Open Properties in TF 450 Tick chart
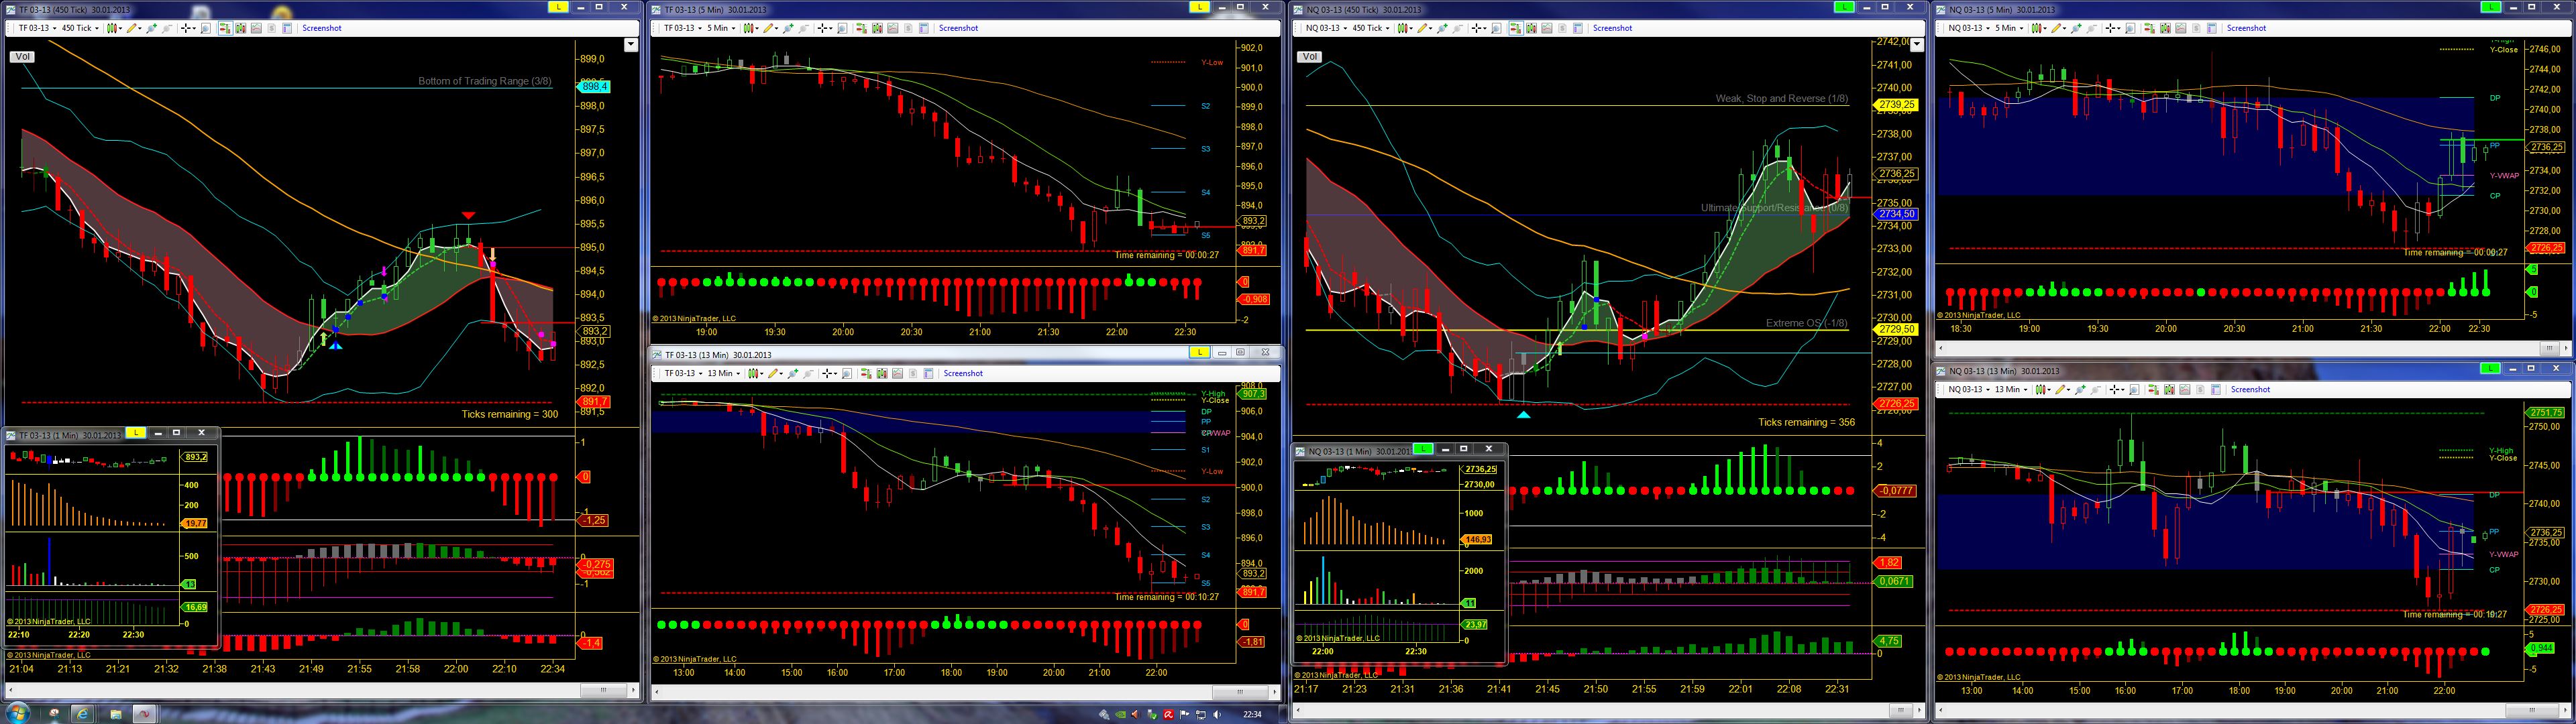Screen dimensions: 2576x724 (x=288, y=28)
